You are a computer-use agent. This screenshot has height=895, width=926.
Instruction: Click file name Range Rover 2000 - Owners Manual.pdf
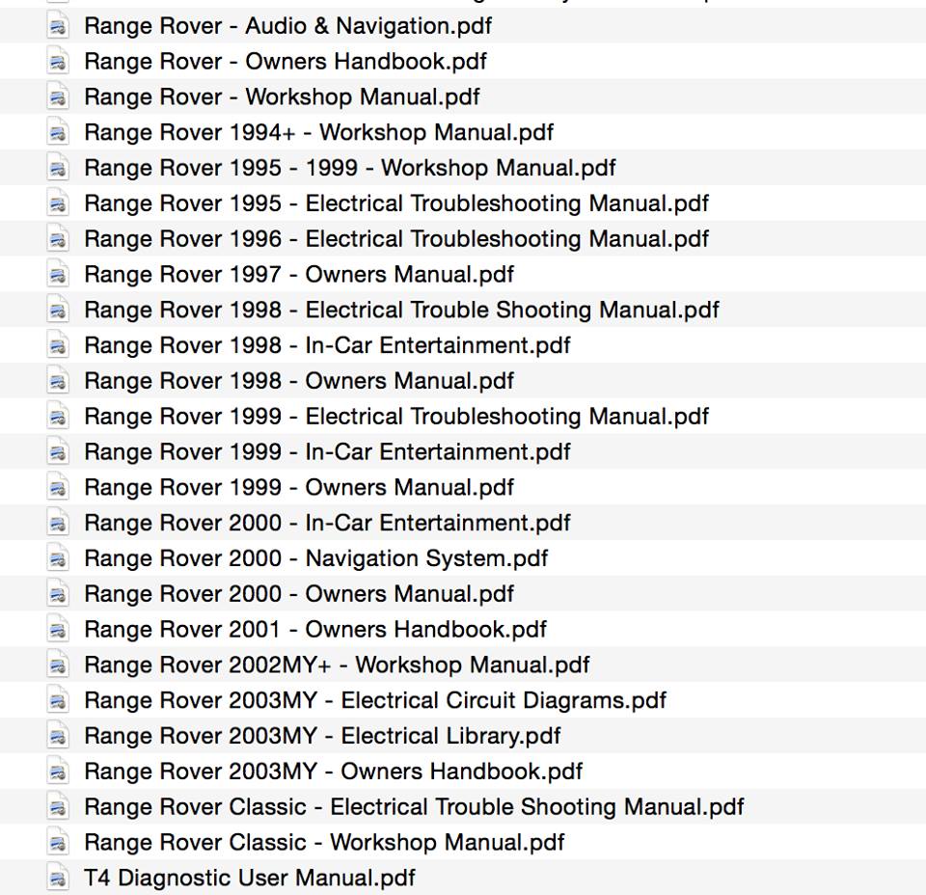click(x=299, y=594)
